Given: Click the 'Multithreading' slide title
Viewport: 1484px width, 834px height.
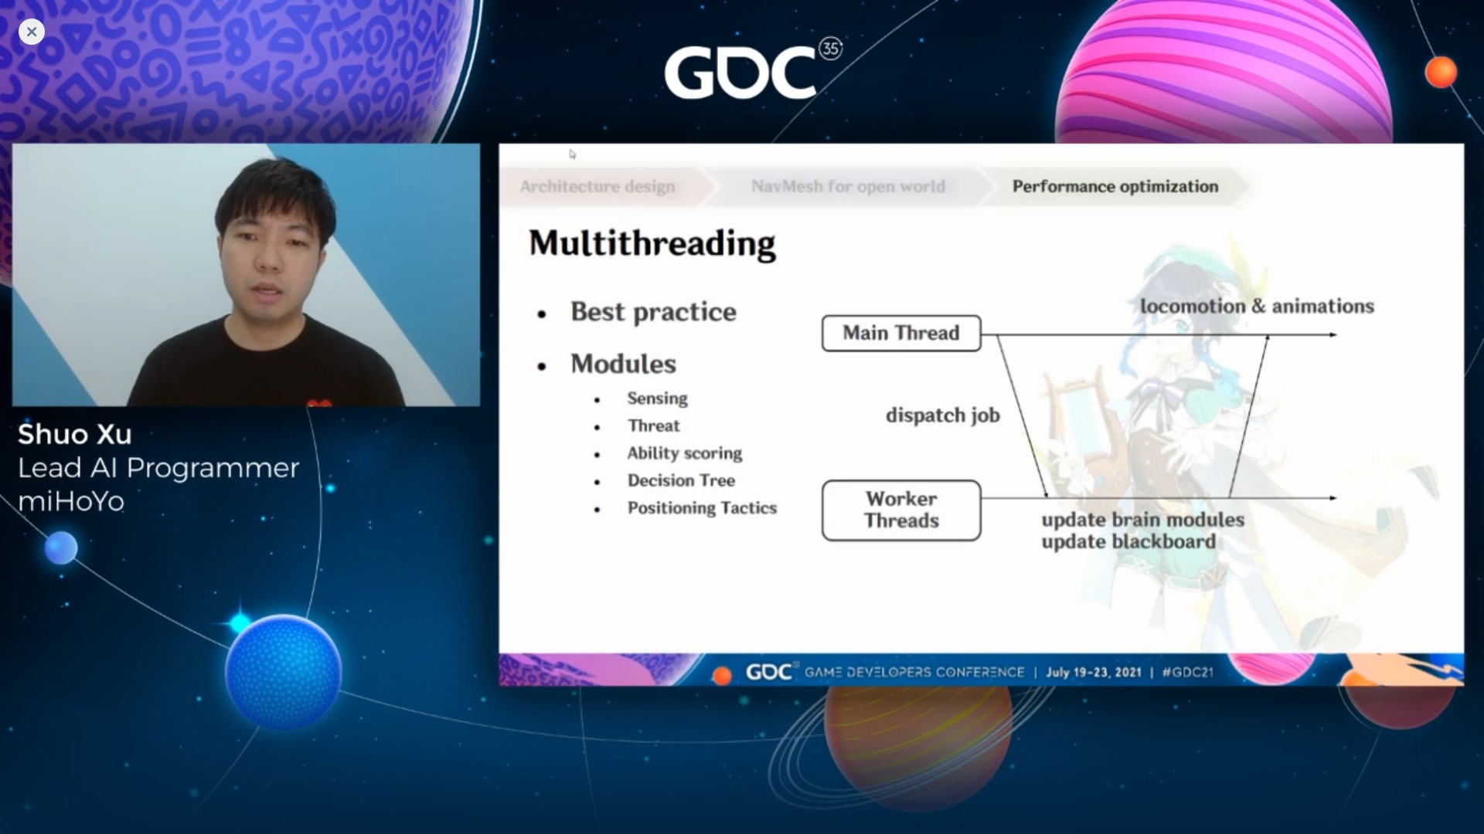Looking at the screenshot, I should coord(652,243).
